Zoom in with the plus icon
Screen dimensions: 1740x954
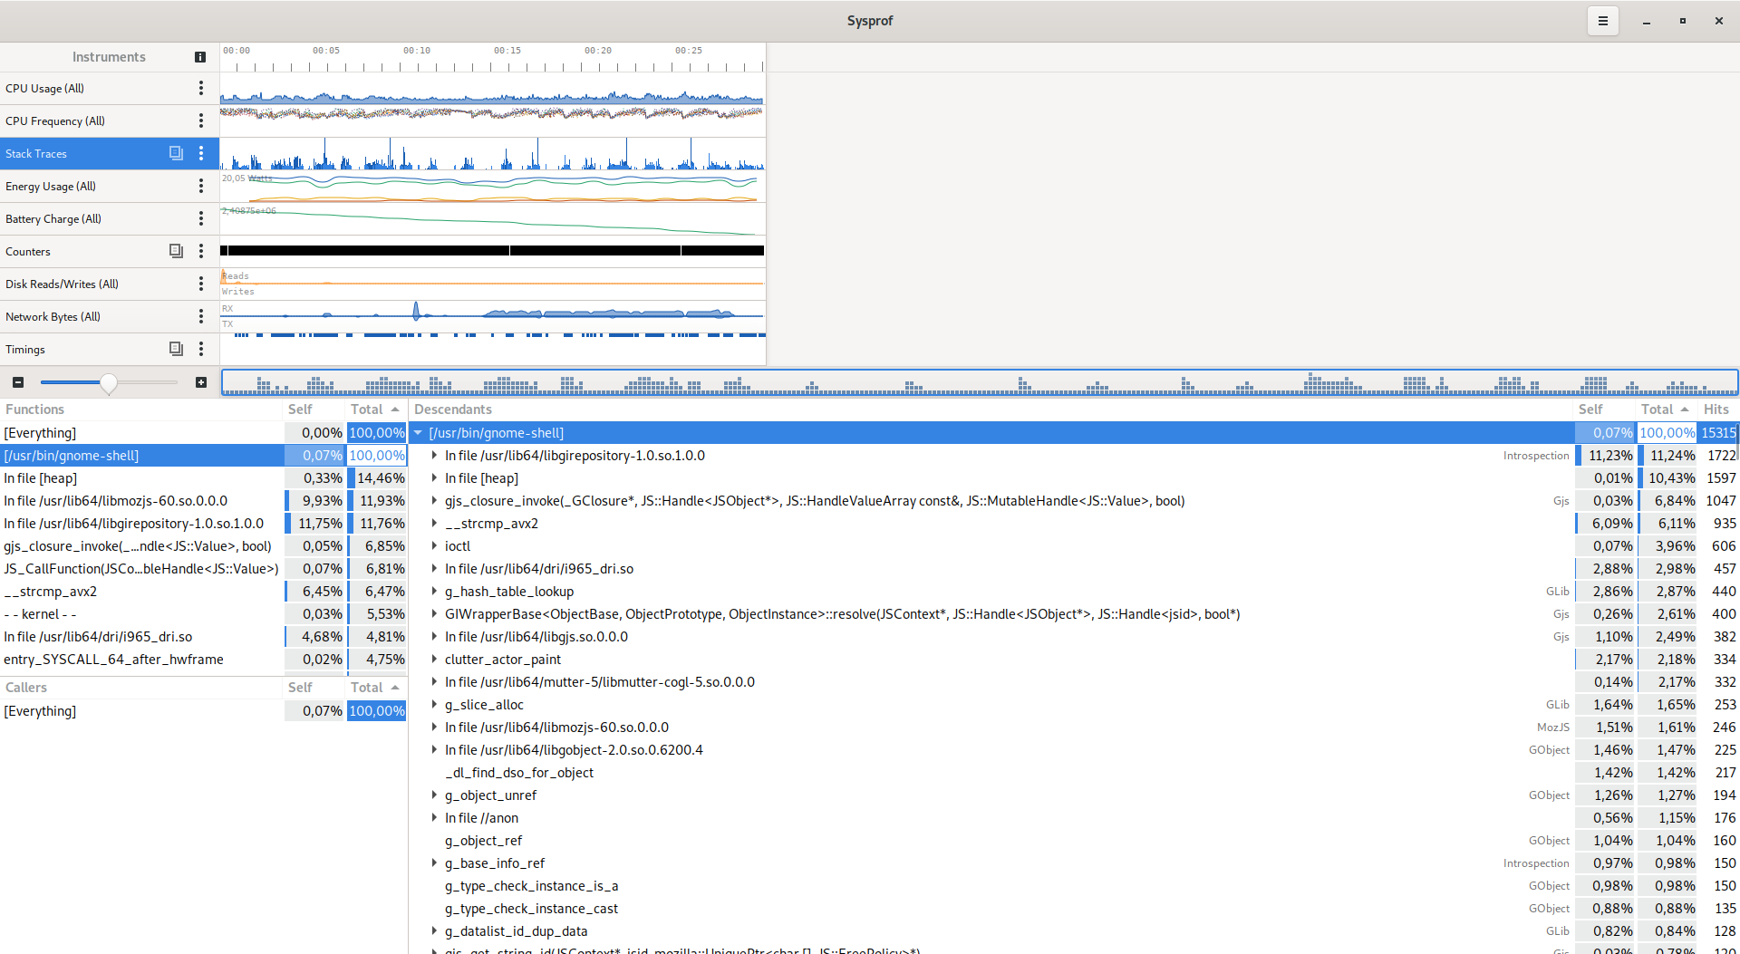pos(201,382)
